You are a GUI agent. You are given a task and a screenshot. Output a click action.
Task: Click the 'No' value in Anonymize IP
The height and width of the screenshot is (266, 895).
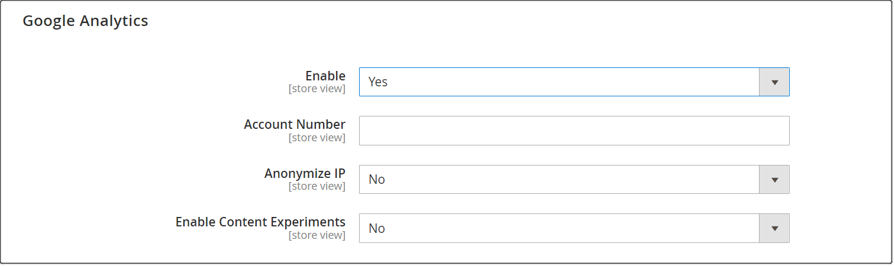pyautogui.click(x=377, y=180)
